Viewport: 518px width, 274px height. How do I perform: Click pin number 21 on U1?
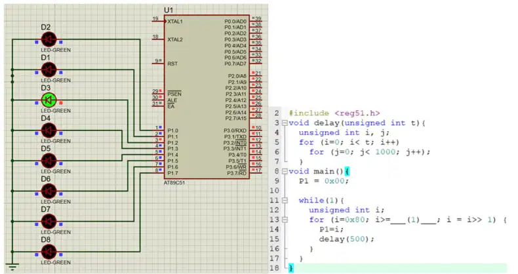pos(258,73)
